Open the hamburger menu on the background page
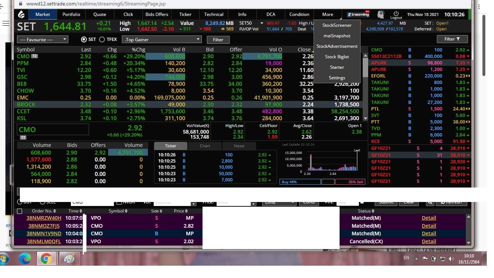The image size is (494, 278). [5, 24]
